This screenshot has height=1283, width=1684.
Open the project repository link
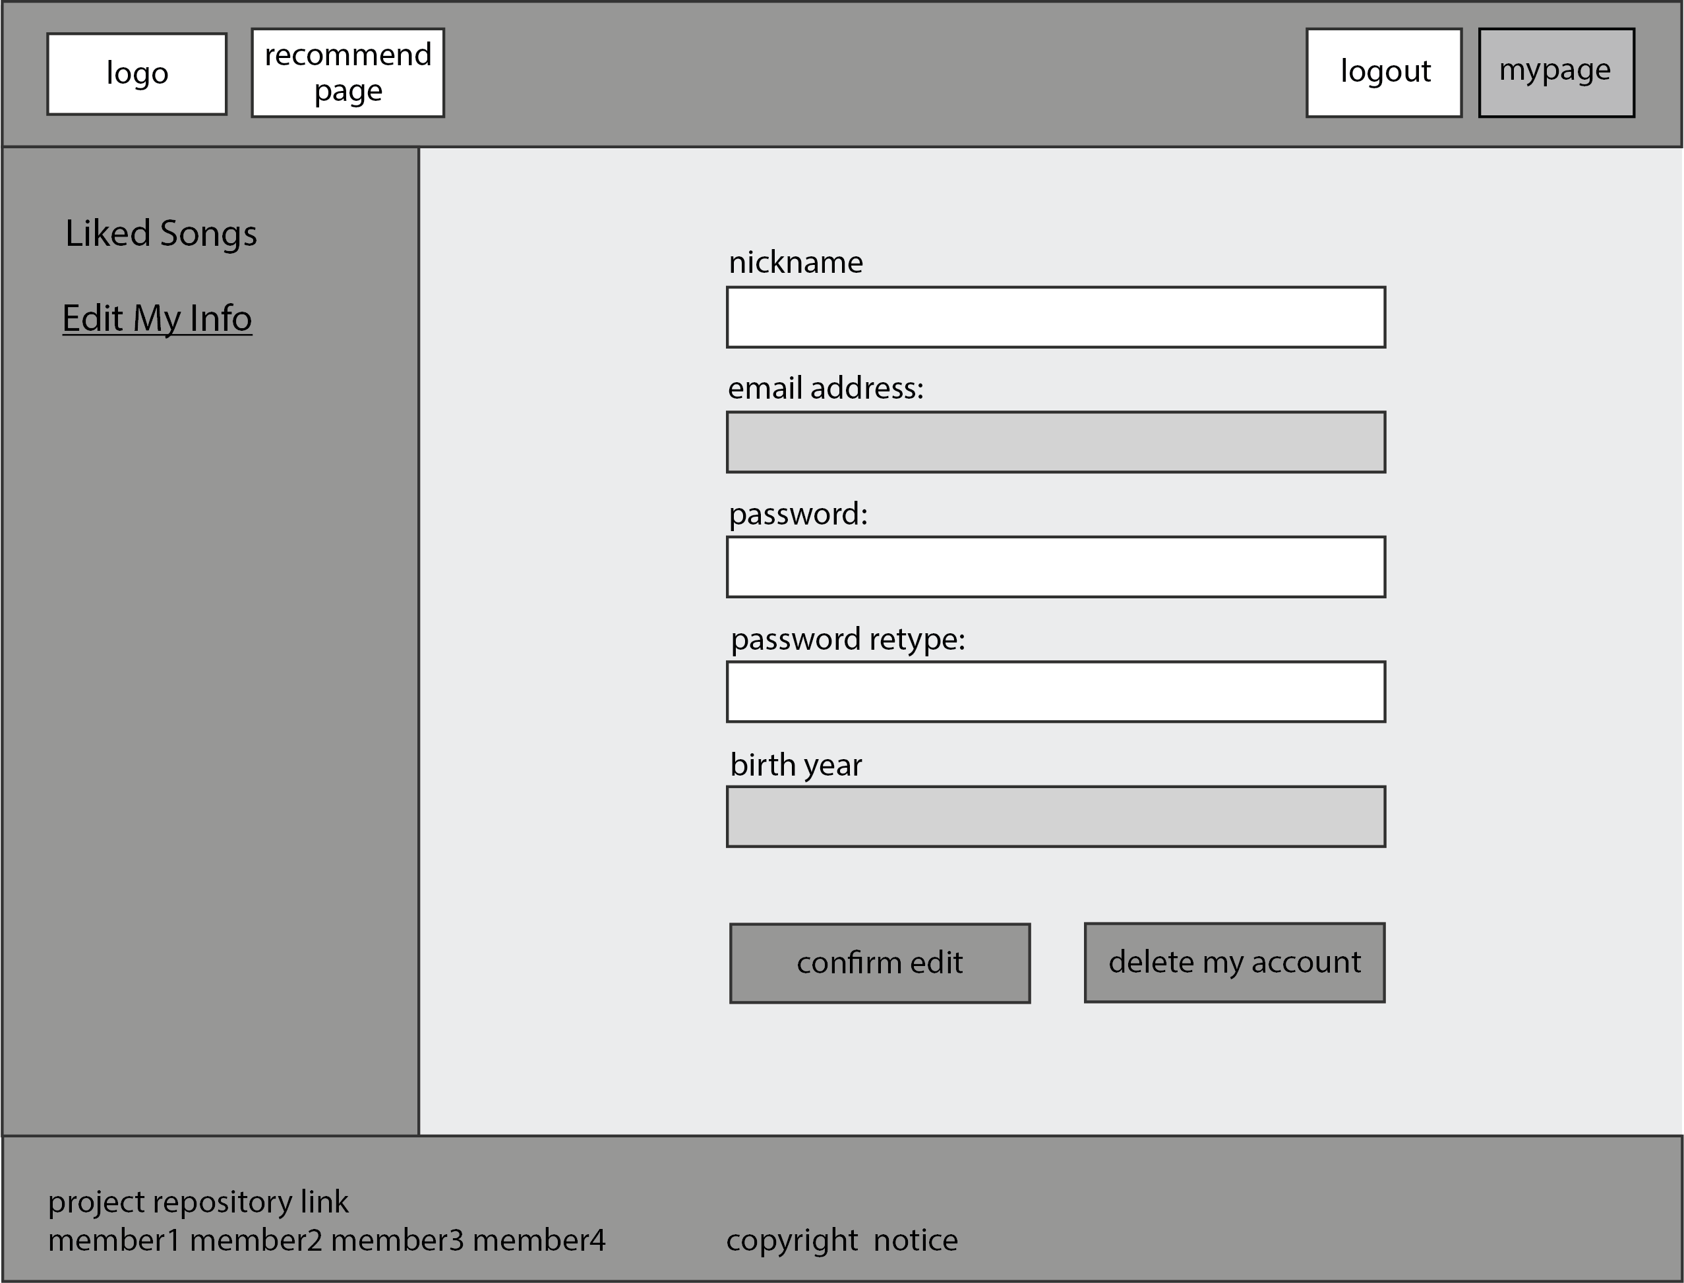198,1202
